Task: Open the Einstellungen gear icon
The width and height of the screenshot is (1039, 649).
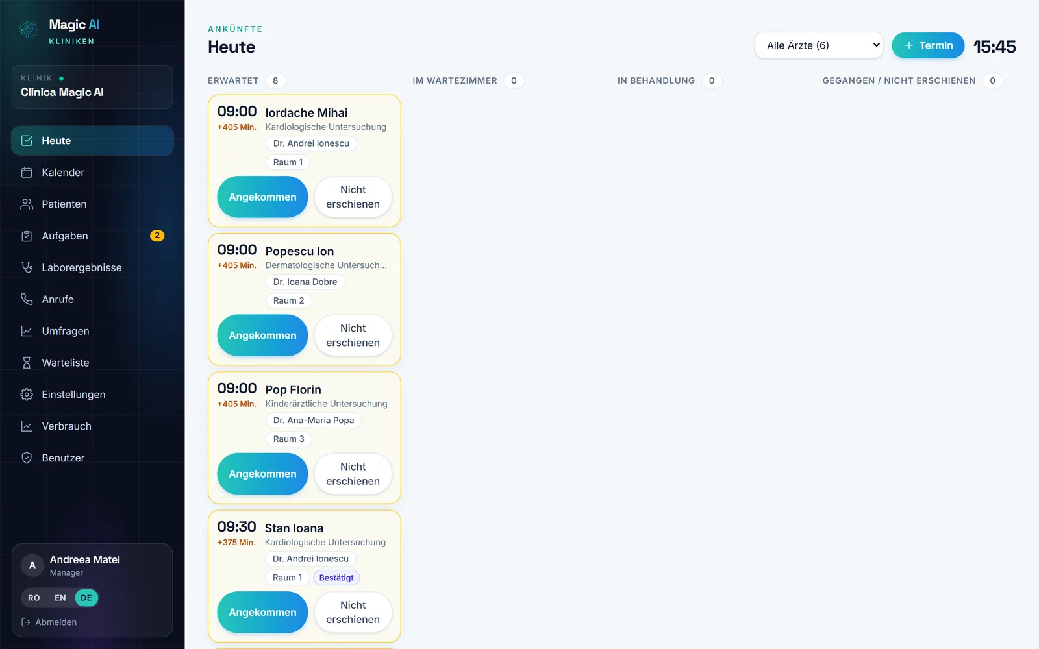Action: 27,395
